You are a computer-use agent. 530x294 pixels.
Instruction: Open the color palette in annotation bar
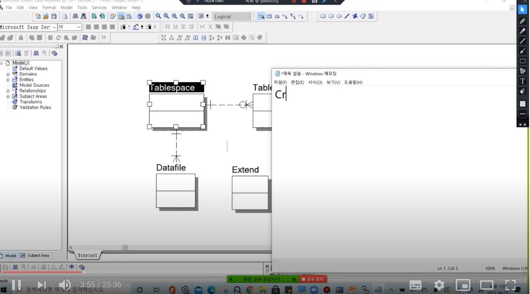coord(522,71)
